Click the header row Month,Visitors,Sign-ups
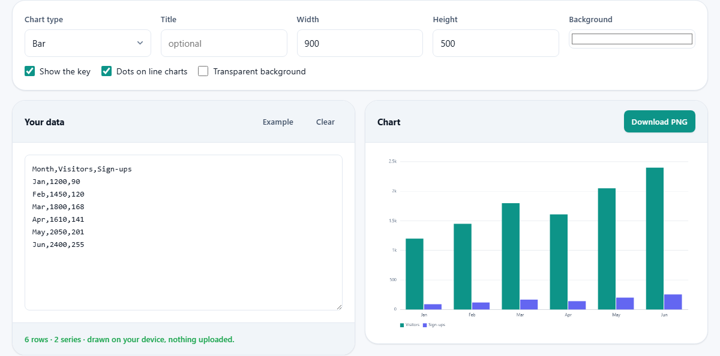720x356 pixels. coord(82,169)
